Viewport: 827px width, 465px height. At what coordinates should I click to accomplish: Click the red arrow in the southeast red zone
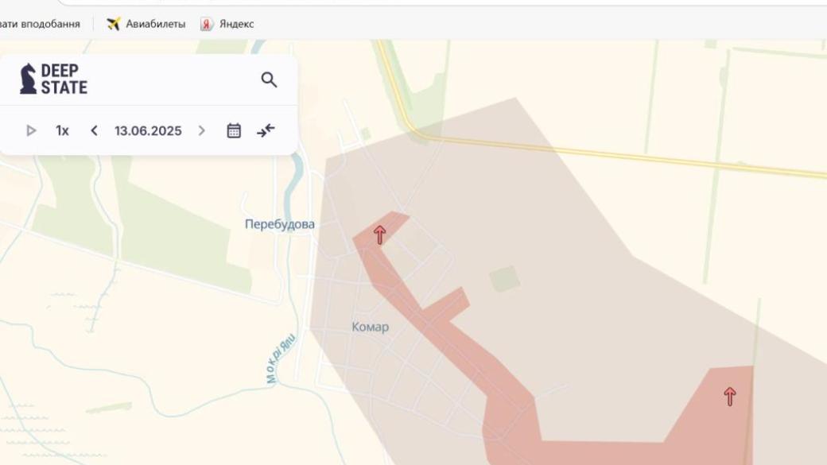[x=730, y=396]
